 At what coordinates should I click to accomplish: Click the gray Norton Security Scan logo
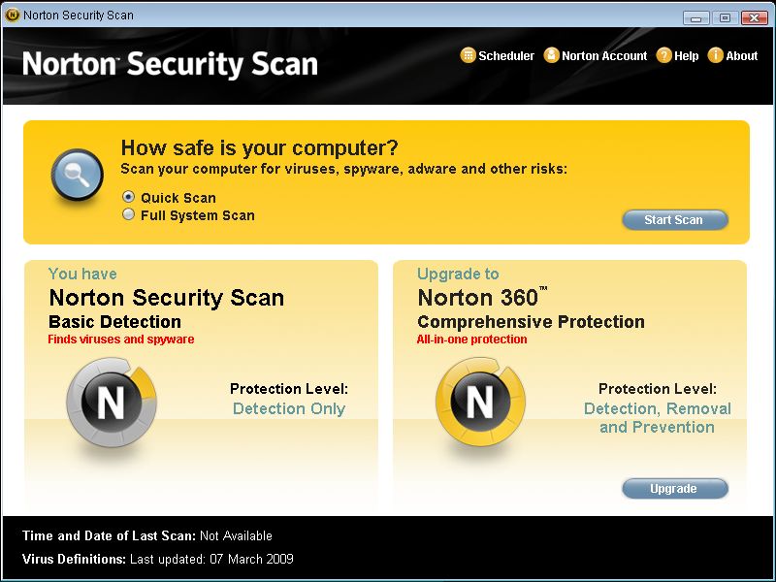coord(112,403)
